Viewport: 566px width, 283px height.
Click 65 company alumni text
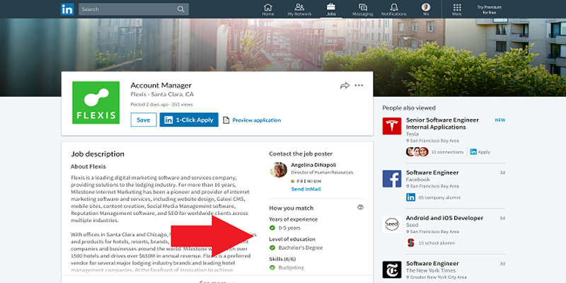[x=439, y=198]
